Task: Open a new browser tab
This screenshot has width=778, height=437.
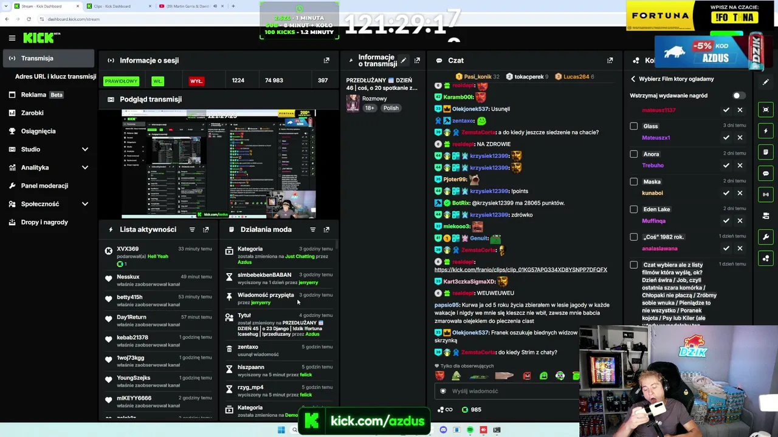Action: coord(233,6)
